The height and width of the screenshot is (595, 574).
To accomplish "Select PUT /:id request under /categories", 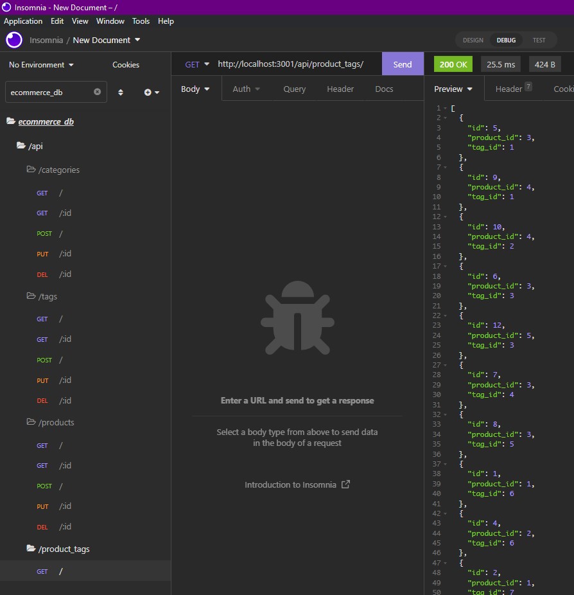I will pos(85,253).
